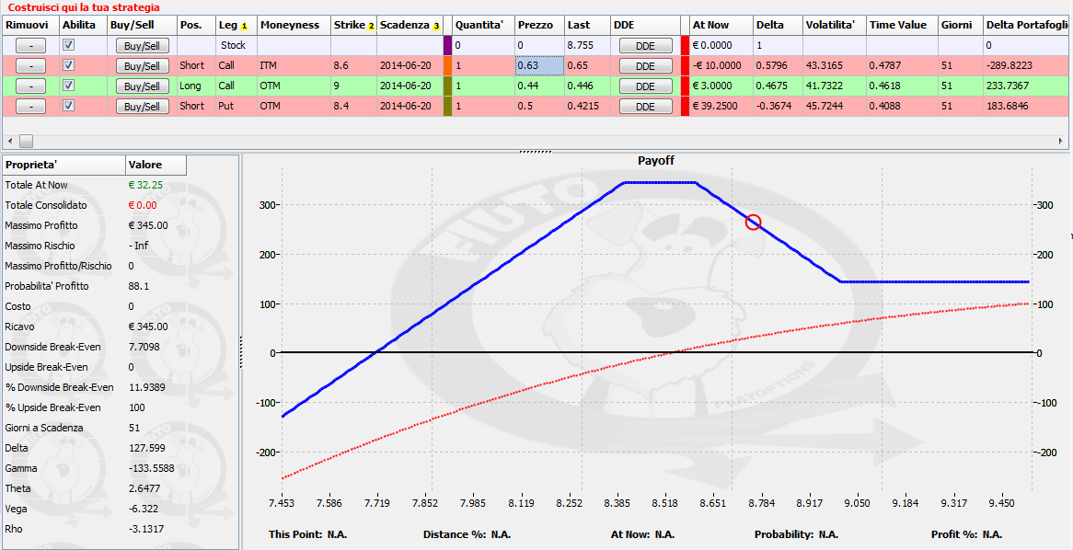Image resolution: width=1073 pixels, height=550 pixels.
Task: Remove the Short Put 8.4 leg
Action: [30, 107]
